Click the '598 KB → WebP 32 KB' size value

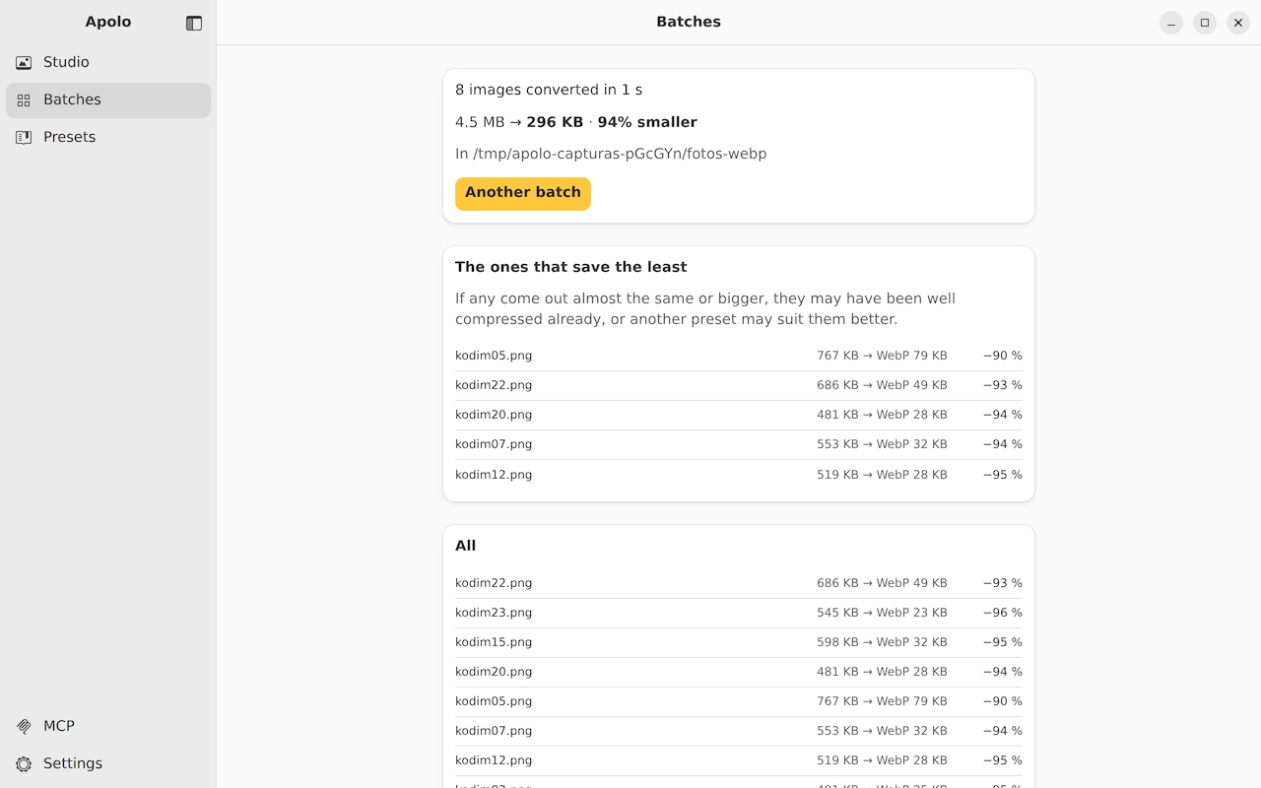coord(882,642)
